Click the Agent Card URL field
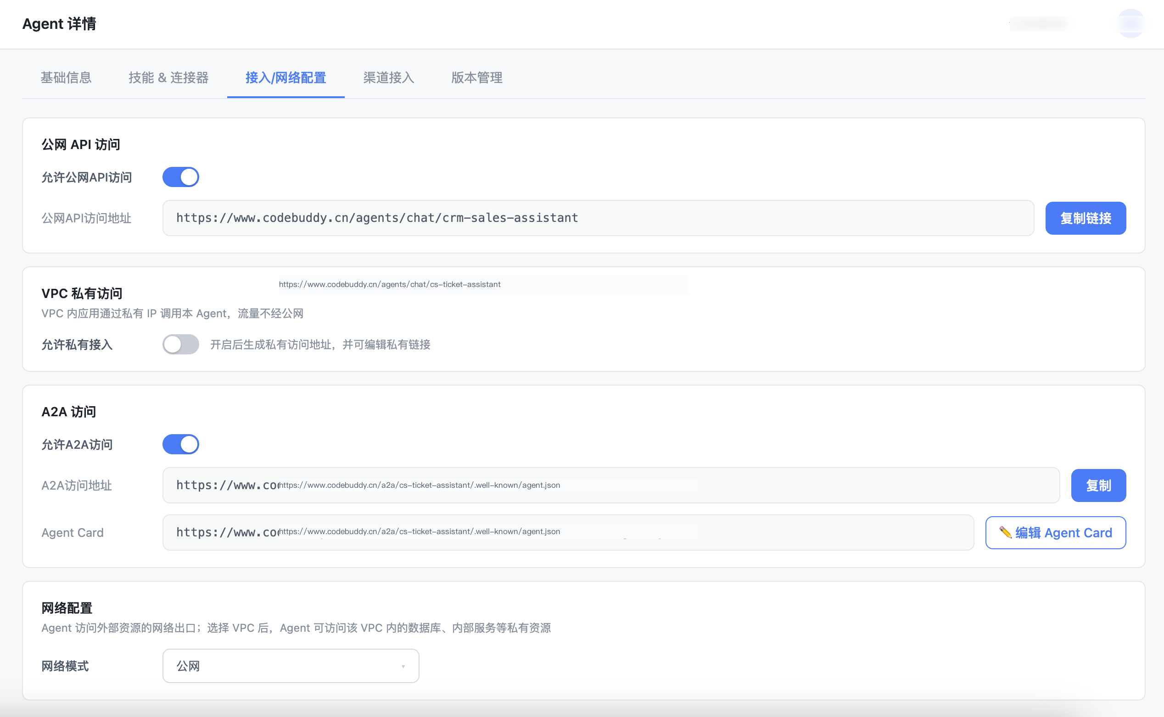The width and height of the screenshot is (1164, 717). 568,533
